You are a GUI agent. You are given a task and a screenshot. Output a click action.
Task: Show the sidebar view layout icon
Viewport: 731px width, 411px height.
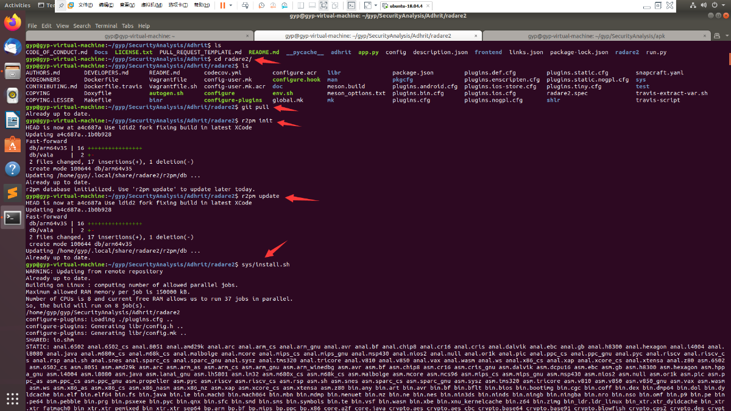point(301,5)
